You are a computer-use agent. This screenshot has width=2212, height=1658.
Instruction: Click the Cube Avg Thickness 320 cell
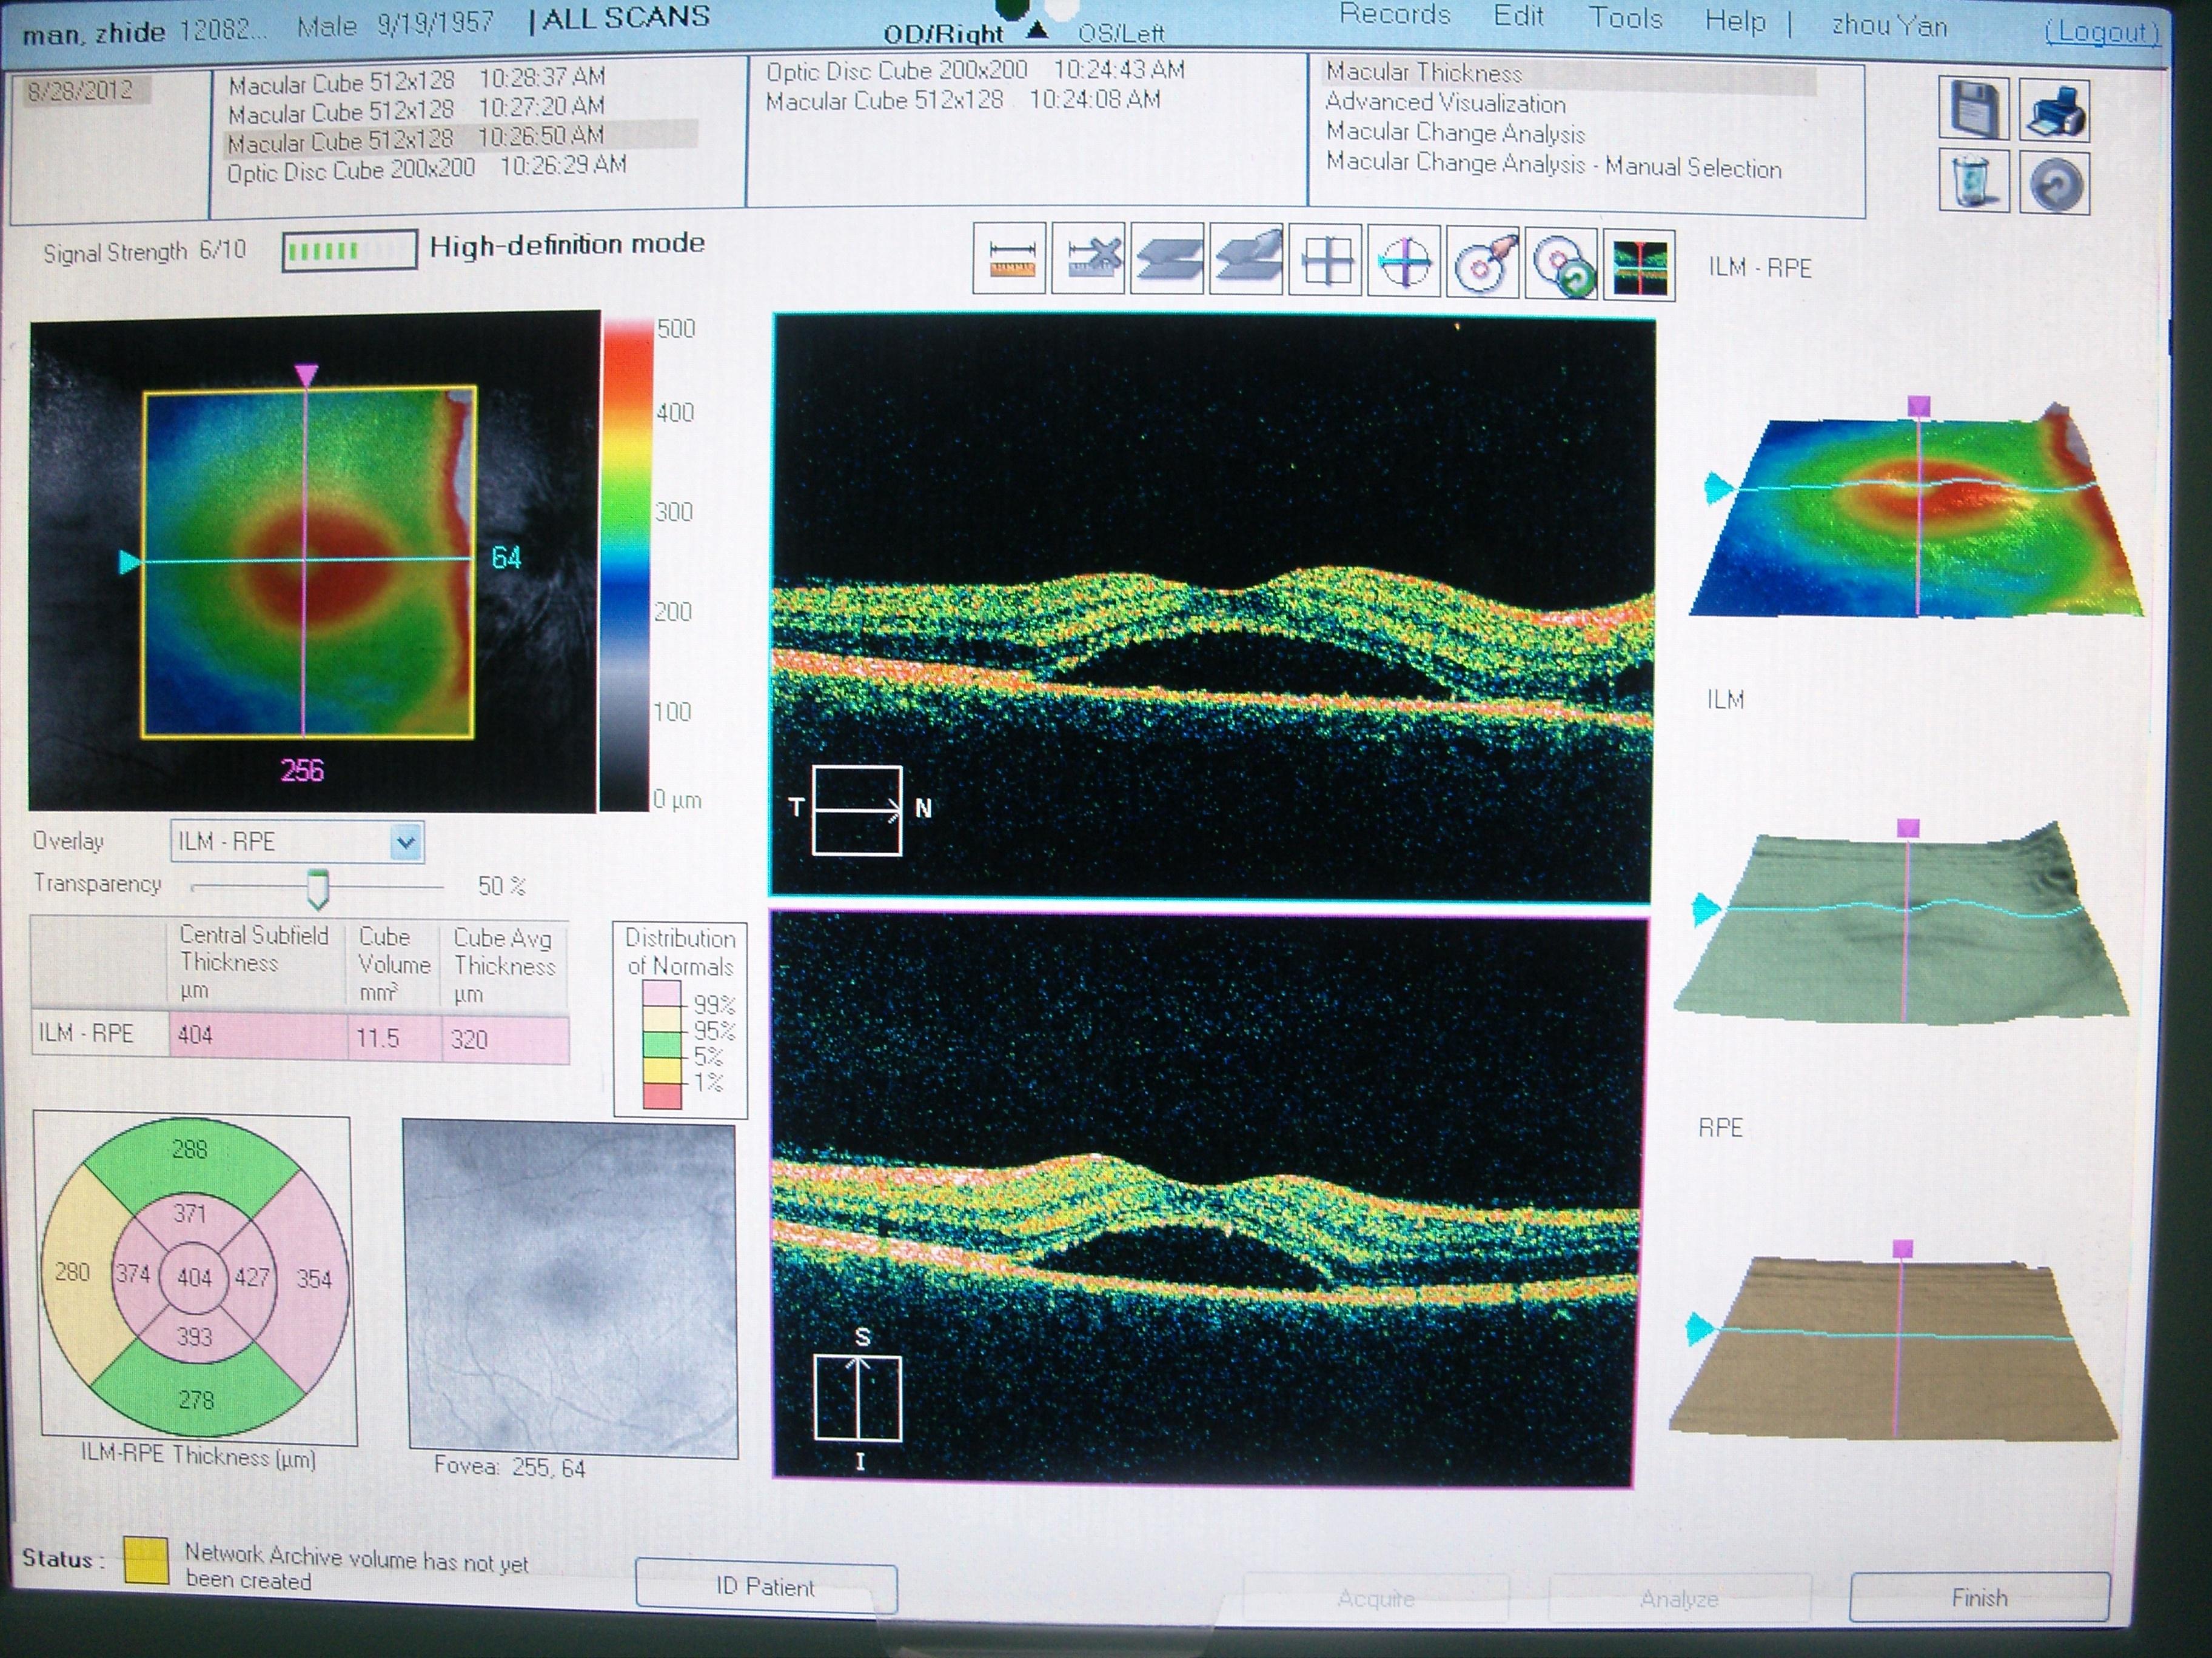(x=505, y=1039)
